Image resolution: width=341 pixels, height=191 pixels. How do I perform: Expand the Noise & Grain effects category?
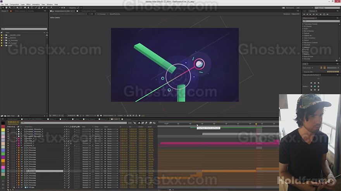303,56
